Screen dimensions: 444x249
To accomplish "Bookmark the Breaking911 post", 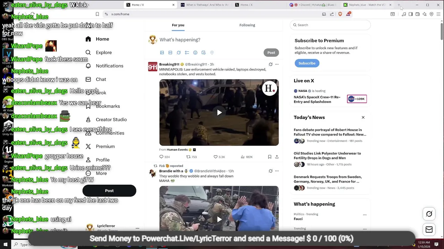I will 270,157.
